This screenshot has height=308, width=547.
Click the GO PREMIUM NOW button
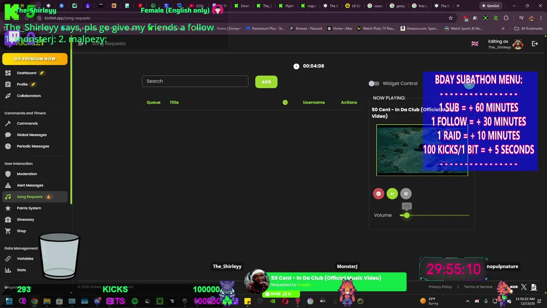tap(35, 59)
